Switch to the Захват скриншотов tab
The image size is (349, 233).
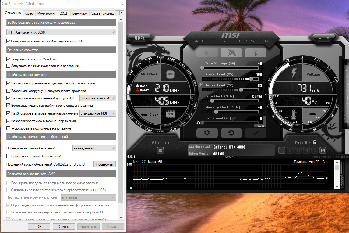102,13
